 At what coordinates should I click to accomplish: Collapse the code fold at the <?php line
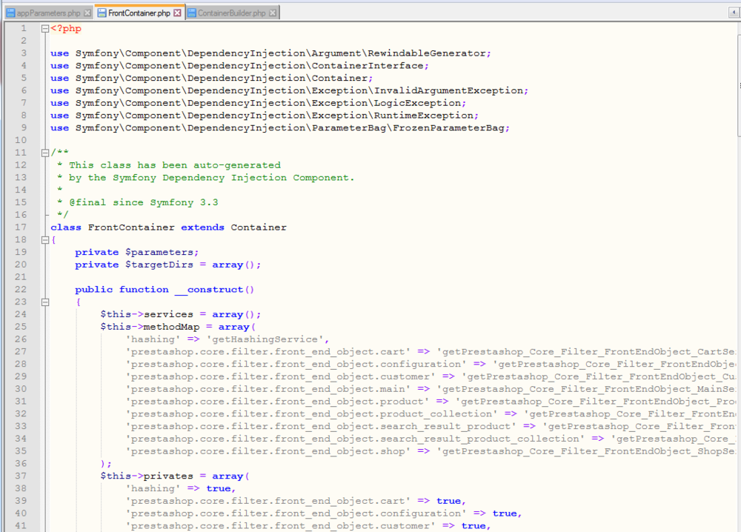pyautogui.click(x=45, y=28)
